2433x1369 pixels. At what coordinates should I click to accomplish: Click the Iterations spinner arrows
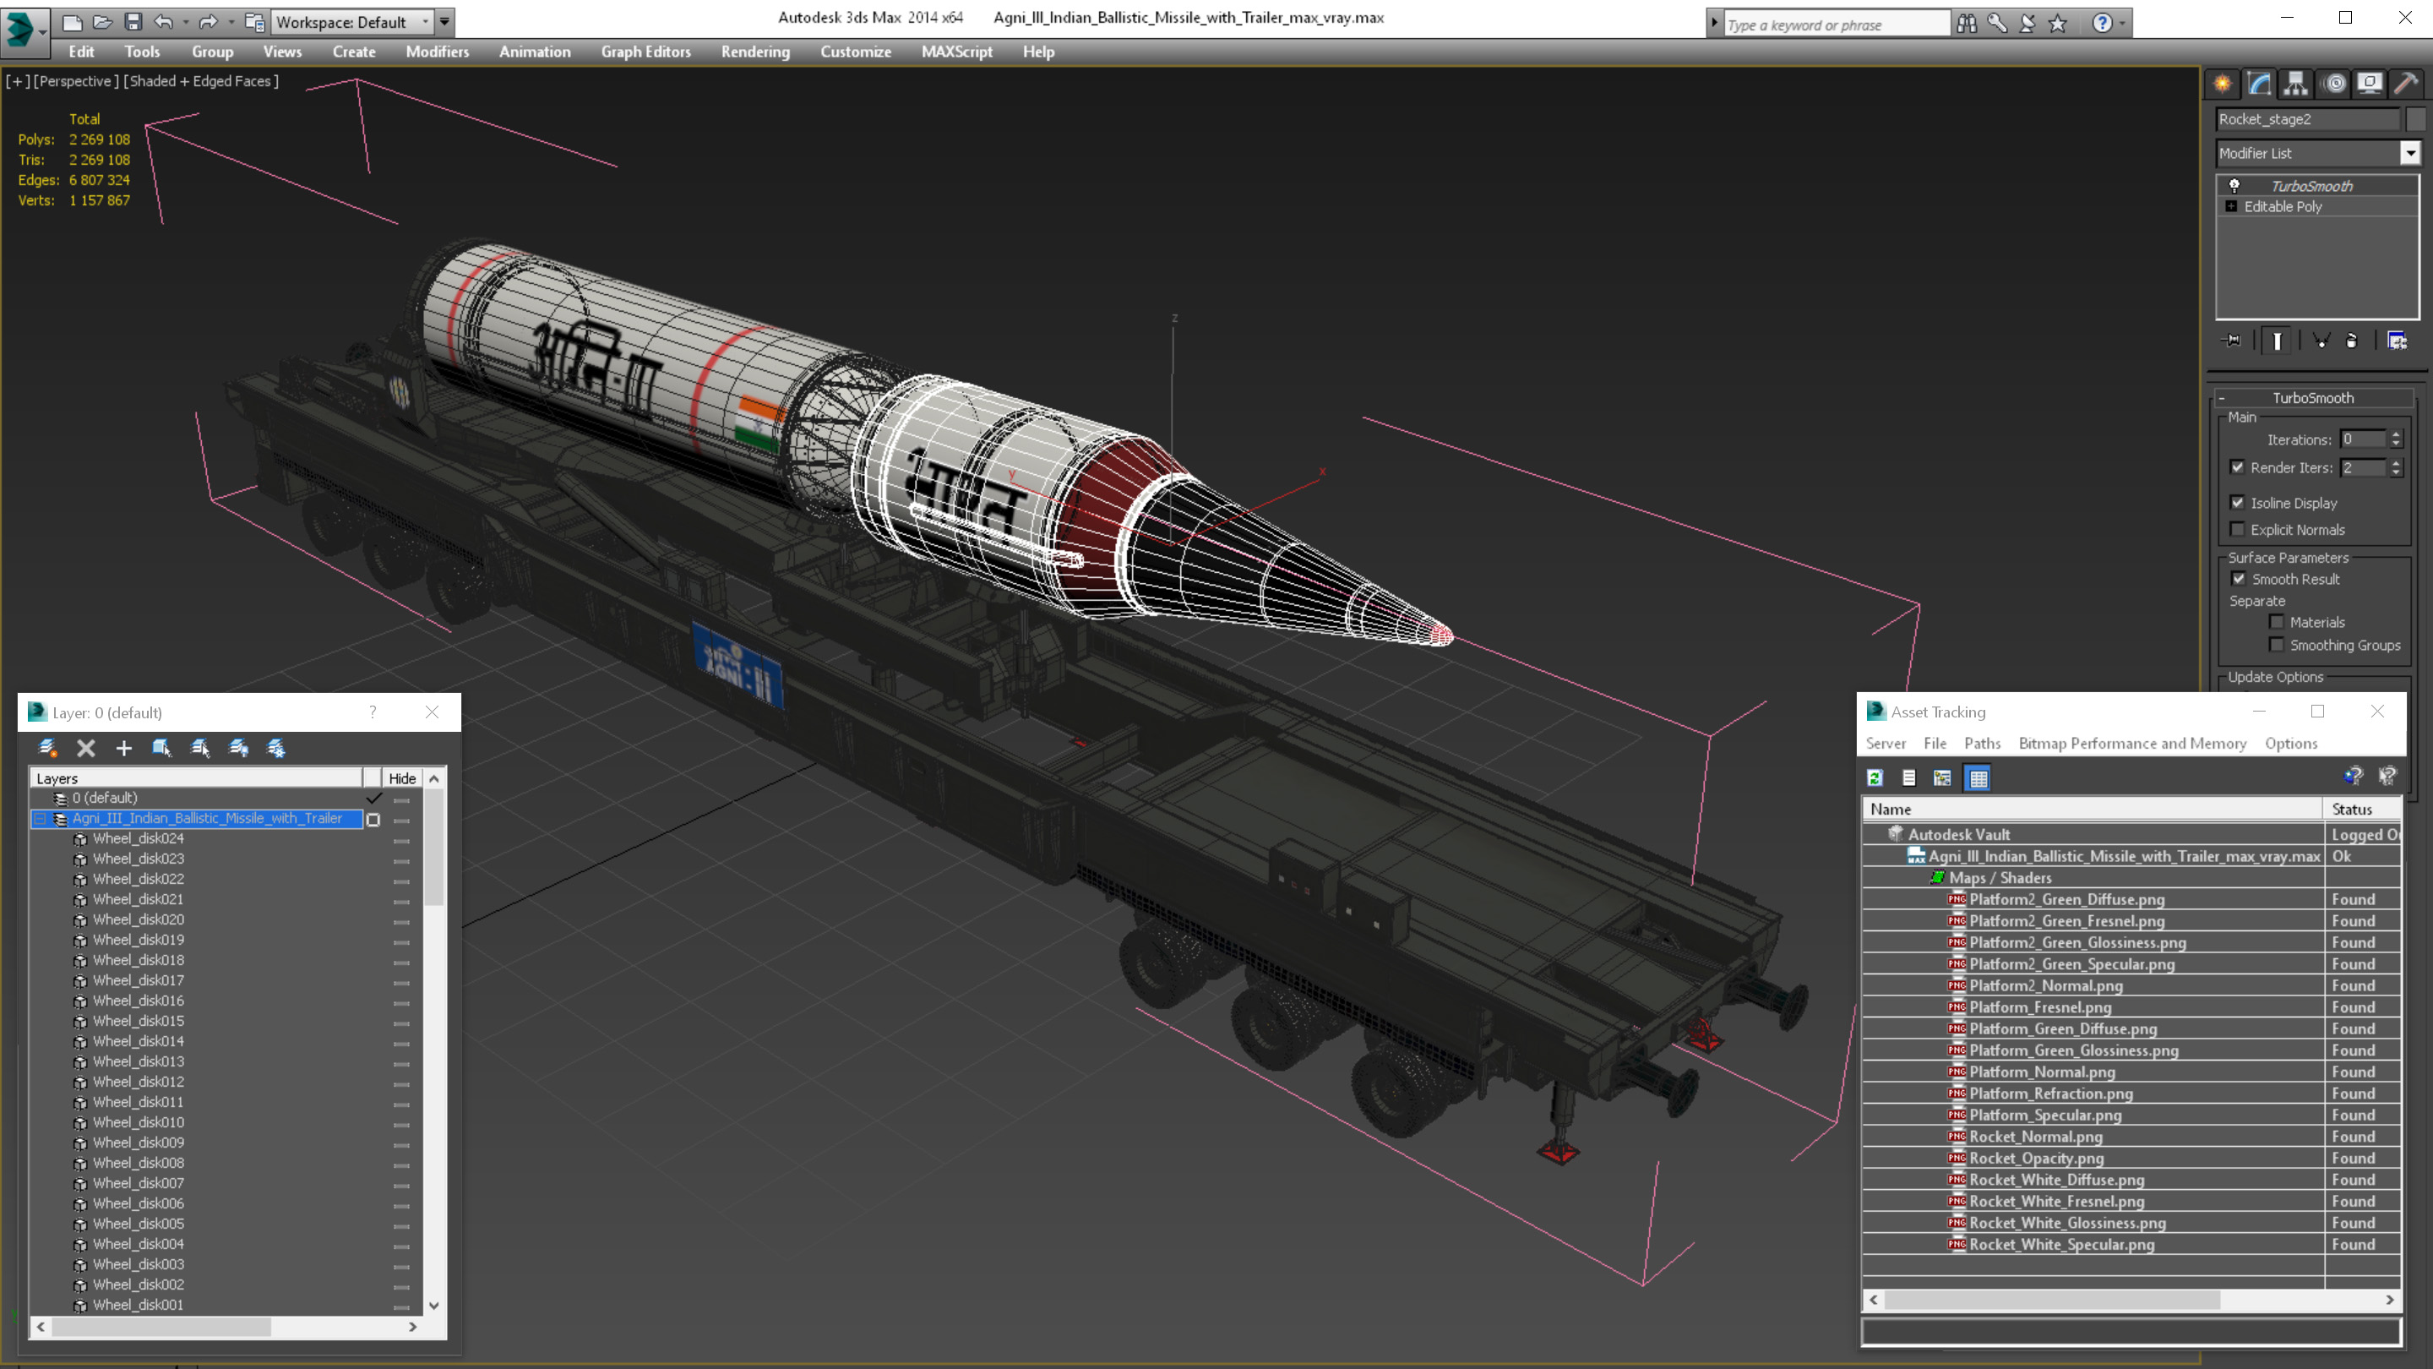coord(2396,439)
